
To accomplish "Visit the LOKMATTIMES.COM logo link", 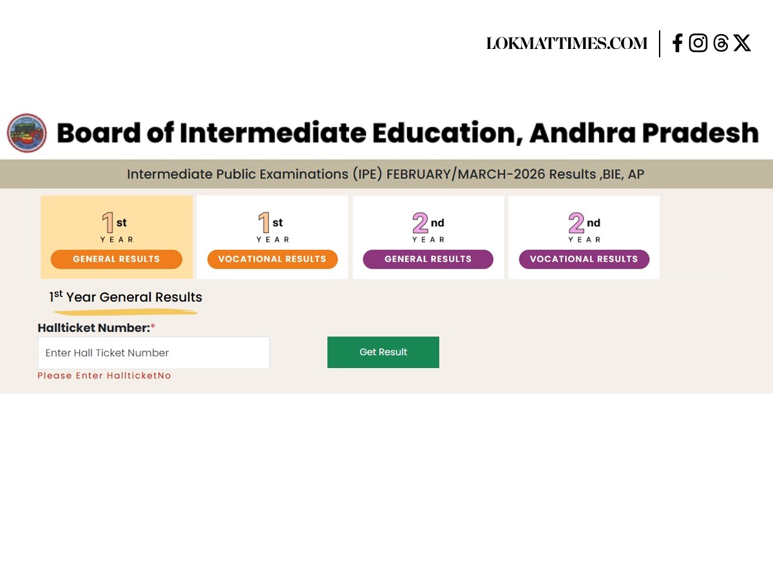I will tap(567, 43).
